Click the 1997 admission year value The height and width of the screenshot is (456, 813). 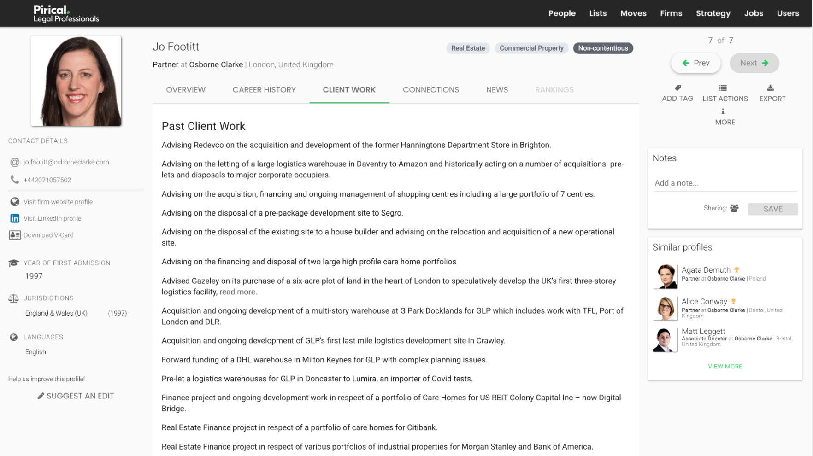pos(34,276)
